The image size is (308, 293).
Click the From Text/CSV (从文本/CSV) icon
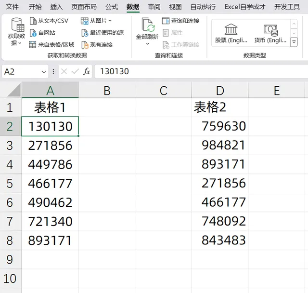33,21
